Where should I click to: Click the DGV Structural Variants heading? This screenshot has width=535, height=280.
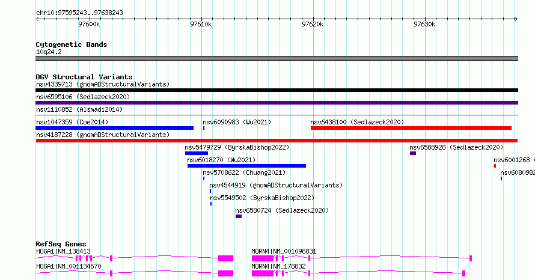[x=84, y=77]
